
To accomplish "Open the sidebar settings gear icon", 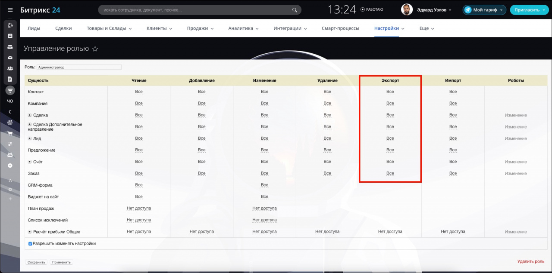I will coord(10,189).
